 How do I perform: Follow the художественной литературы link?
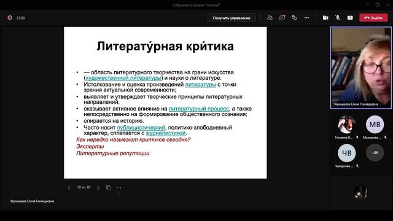[x=123, y=78]
